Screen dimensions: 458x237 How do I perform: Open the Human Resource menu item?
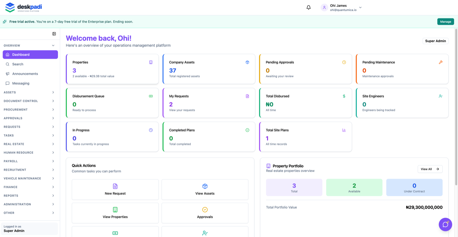click(29, 152)
